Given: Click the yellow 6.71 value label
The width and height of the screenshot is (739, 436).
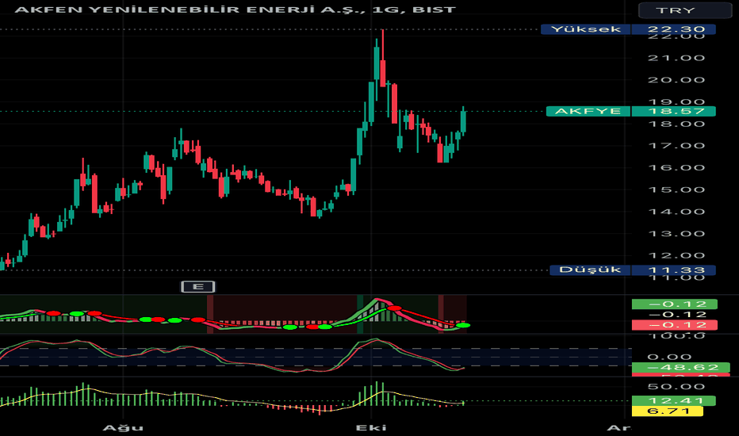Looking at the screenshot, I should point(668,411).
